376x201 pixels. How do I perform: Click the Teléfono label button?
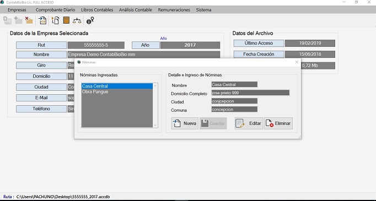point(41,109)
